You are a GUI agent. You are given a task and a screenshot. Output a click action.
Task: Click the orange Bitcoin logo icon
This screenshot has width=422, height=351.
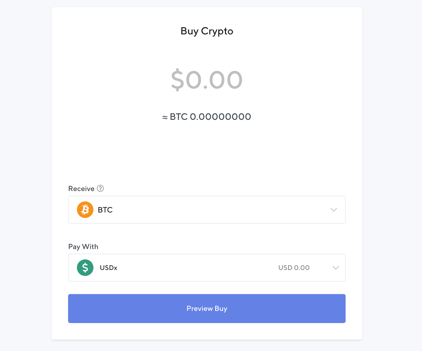85,210
